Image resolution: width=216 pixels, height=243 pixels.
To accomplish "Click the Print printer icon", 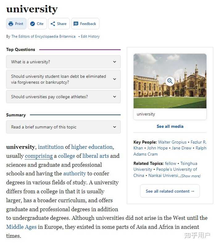I will [11, 24].
